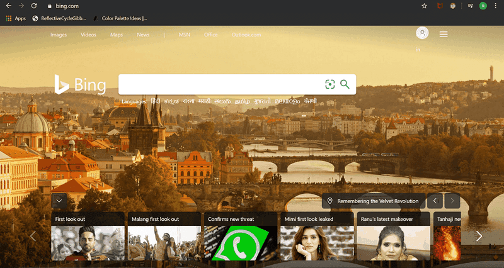The width and height of the screenshot is (504, 268).
Task: Open Bing Maps
Action: tap(117, 35)
